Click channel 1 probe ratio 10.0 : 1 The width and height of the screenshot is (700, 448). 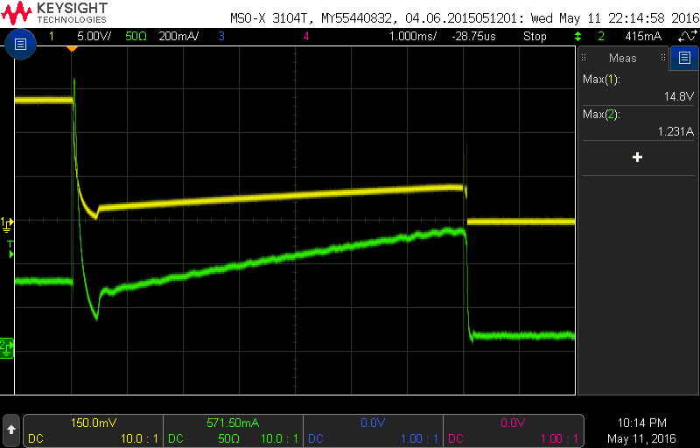(139, 438)
